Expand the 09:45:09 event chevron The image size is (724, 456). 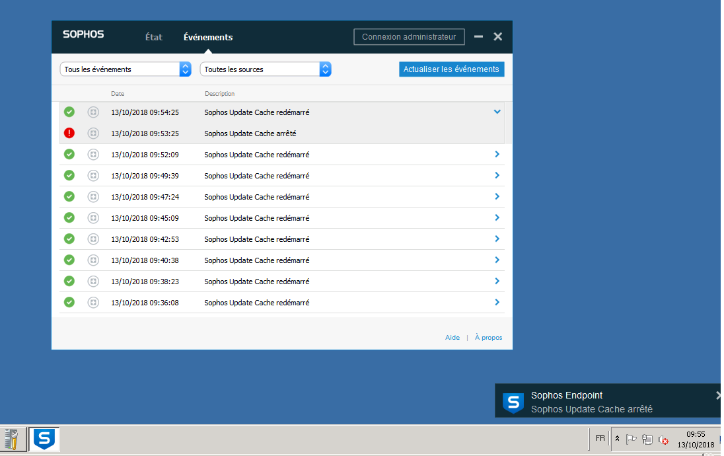497,217
